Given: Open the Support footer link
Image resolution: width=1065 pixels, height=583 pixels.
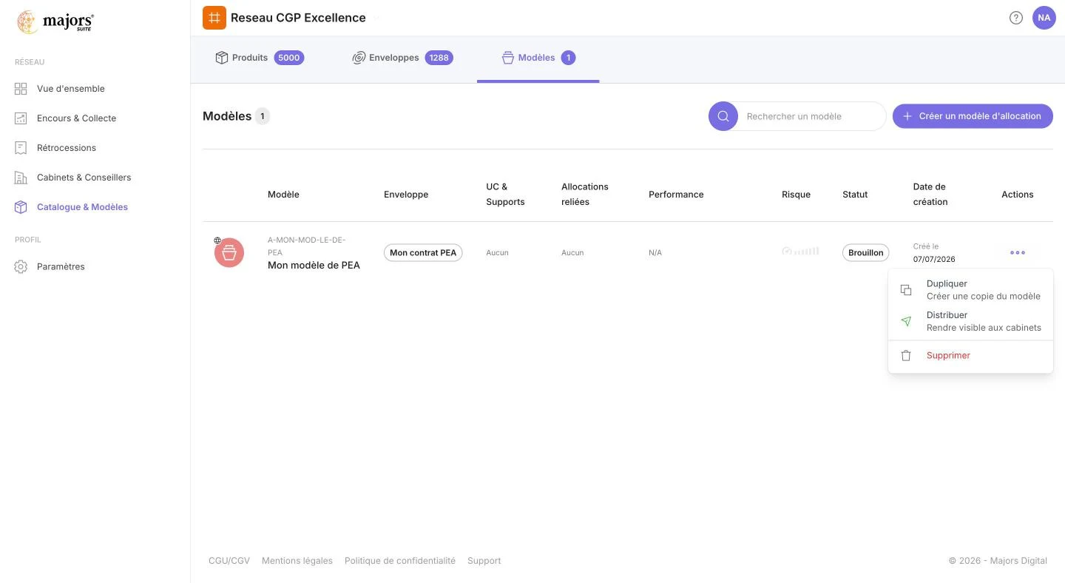Looking at the screenshot, I should [x=484, y=561].
